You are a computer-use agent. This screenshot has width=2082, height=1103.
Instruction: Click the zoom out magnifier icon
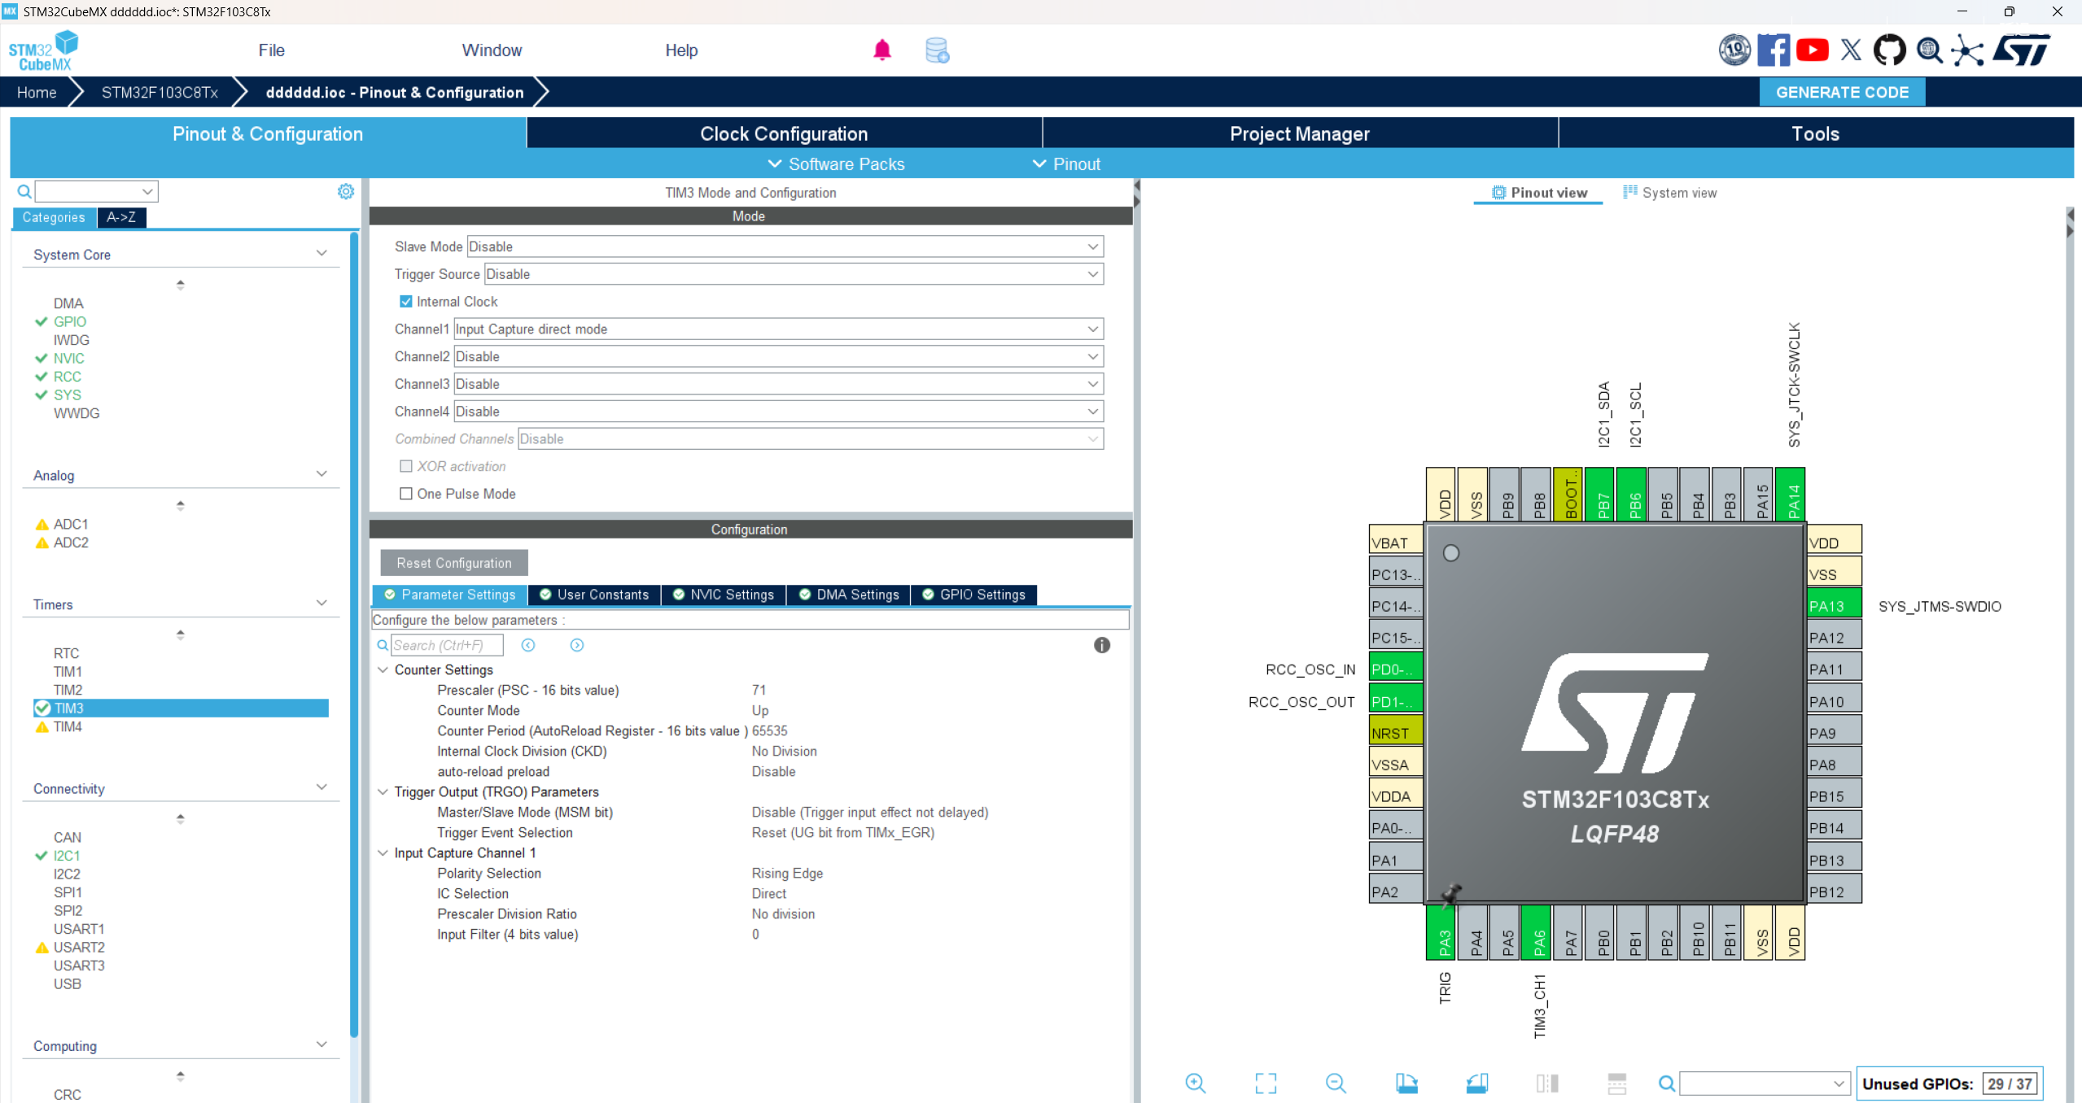tap(1335, 1083)
